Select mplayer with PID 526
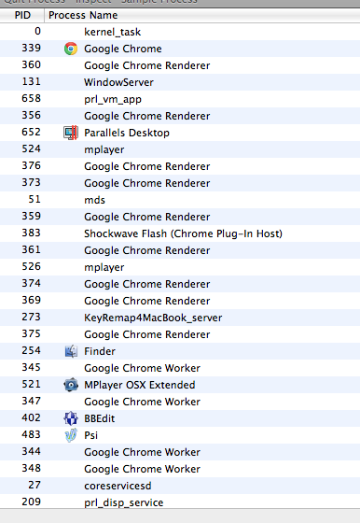 click(x=180, y=267)
